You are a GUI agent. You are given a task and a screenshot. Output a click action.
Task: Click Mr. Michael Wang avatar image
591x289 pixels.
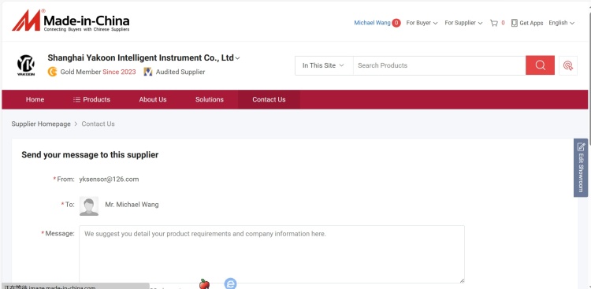coord(89,206)
